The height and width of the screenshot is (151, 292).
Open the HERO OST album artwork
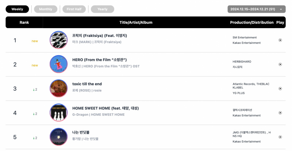click(x=59, y=64)
